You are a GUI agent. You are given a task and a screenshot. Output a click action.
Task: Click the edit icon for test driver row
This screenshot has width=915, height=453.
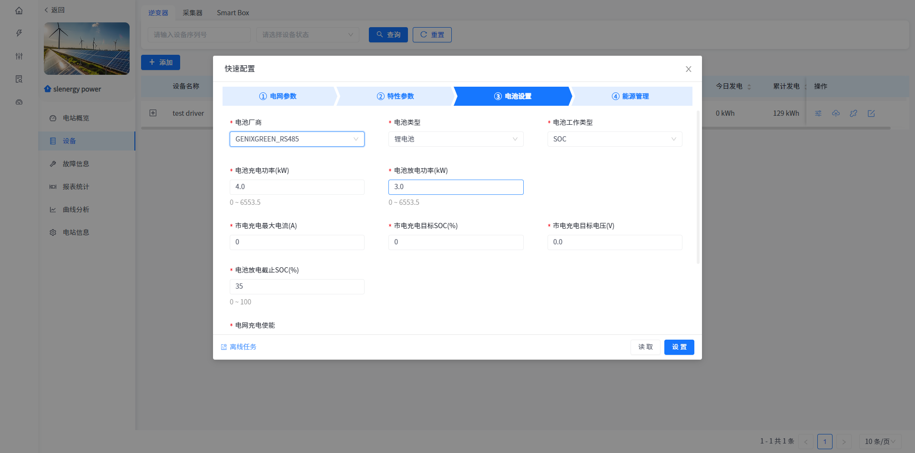click(x=871, y=113)
